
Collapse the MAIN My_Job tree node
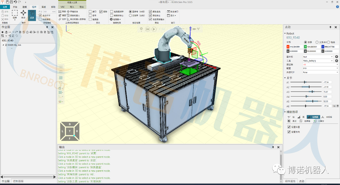click(x=3, y=45)
